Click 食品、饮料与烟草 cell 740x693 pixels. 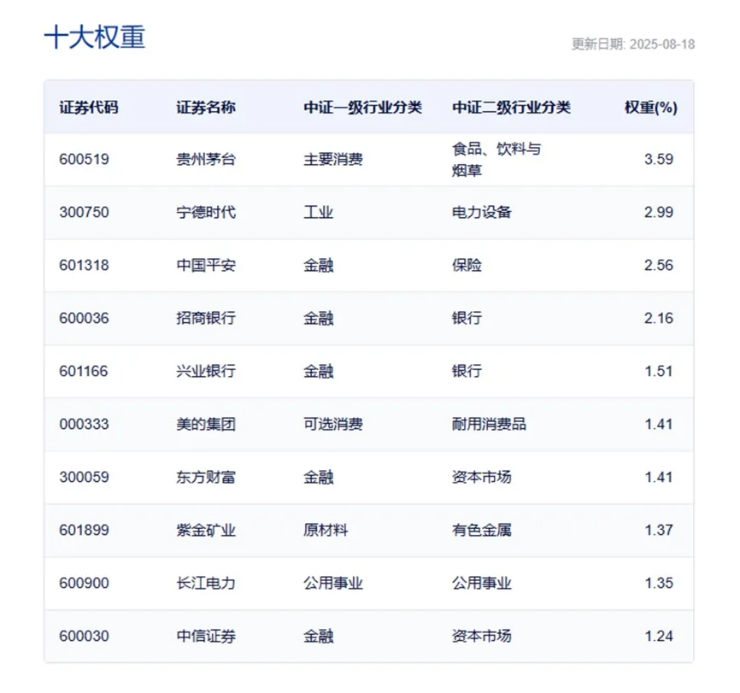pyautogui.click(x=496, y=160)
